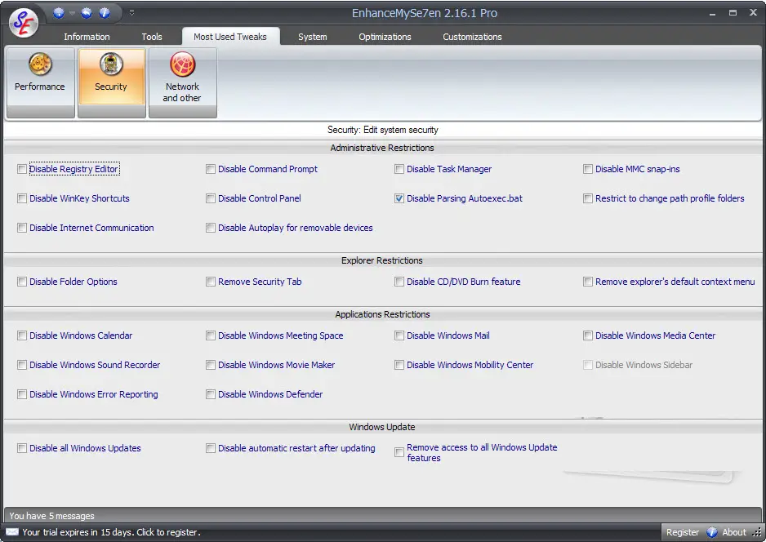Check Disable automatic restart after updating
This screenshot has width=766, height=542.
tap(211, 448)
